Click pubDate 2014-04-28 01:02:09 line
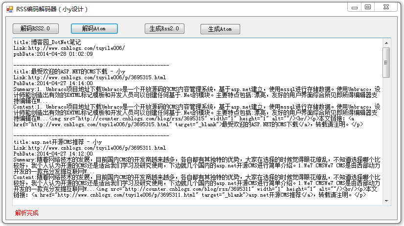The image size is (404, 226). (x=53, y=54)
